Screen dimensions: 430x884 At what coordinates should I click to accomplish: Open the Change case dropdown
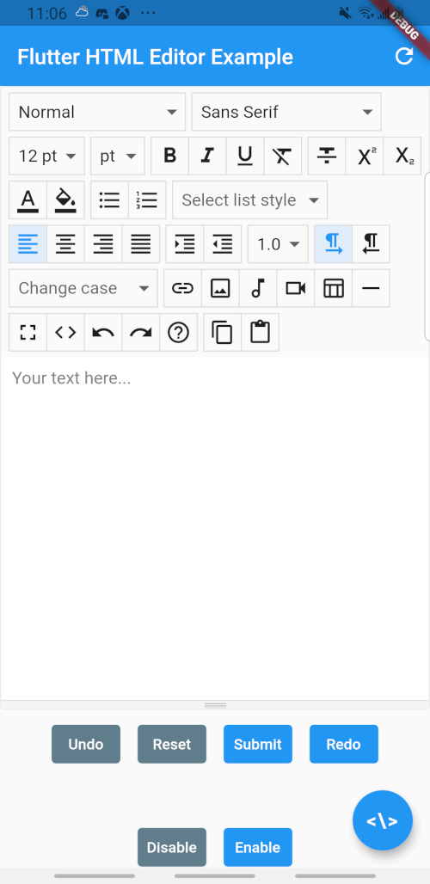[x=83, y=288]
